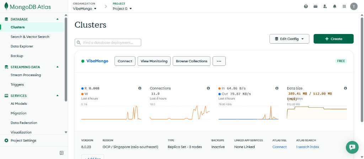The width and height of the screenshot is (364, 159).
Task: Show info for the Data Size chart
Action: click(346, 88)
